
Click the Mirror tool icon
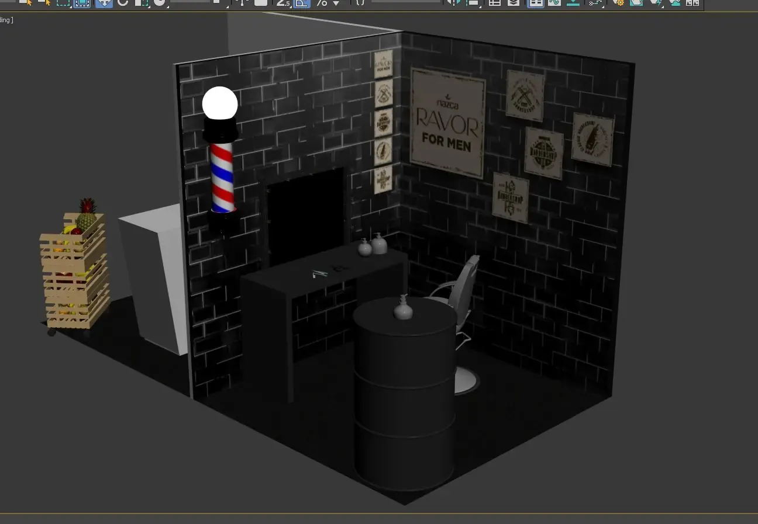click(x=453, y=3)
